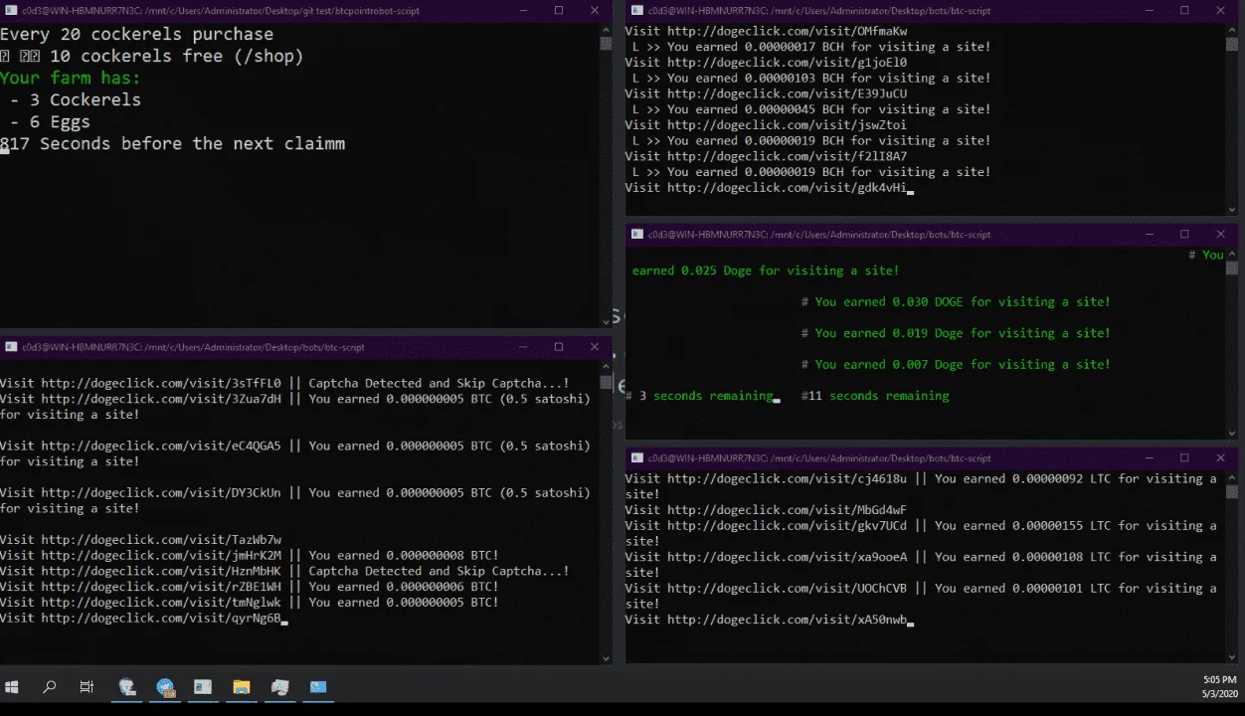Image resolution: width=1245 pixels, height=716 pixels.
Task: Click the 3sTfFL0 Captcha Detected line
Action: click(x=284, y=383)
